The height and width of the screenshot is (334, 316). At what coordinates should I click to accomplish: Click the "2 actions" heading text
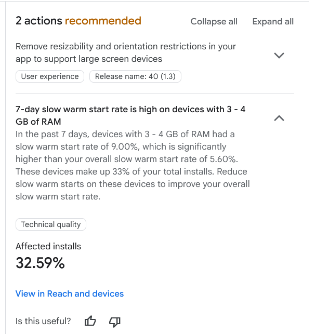pyautogui.click(x=38, y=21)
